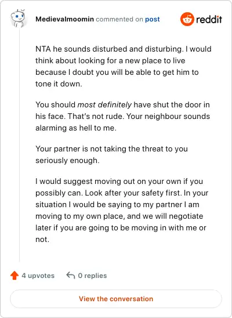The image size is (232, 318).
Task: Click the orange upvote arrow icon
Action: pos(14,276)
